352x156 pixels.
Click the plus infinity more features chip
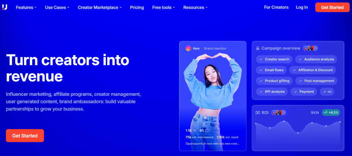[327, 92]
